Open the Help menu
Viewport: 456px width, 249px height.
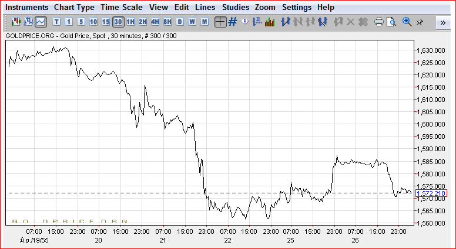(326, 7)
